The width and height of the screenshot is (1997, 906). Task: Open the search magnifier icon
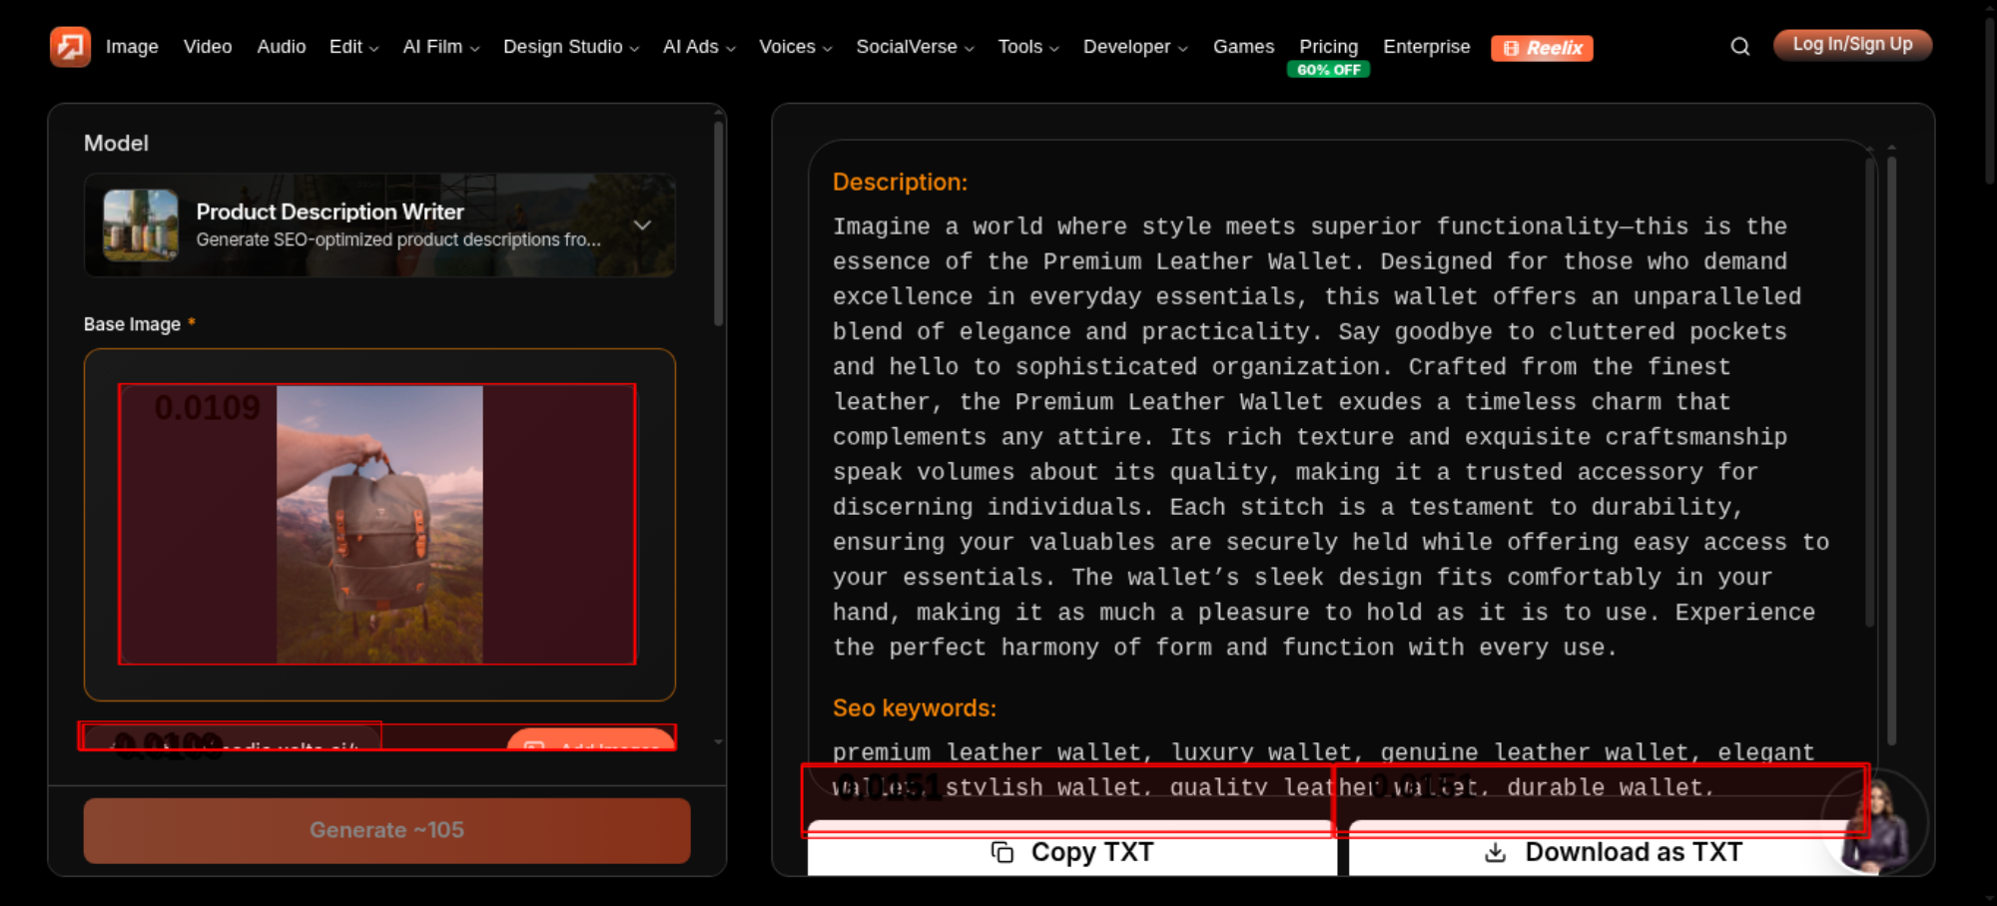(x=1740, y=47)
